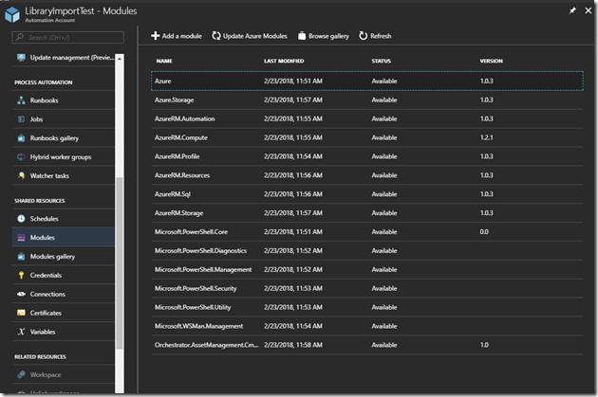Open Schedules clock icon
The image size is (598, 397).
coord(21,219)
